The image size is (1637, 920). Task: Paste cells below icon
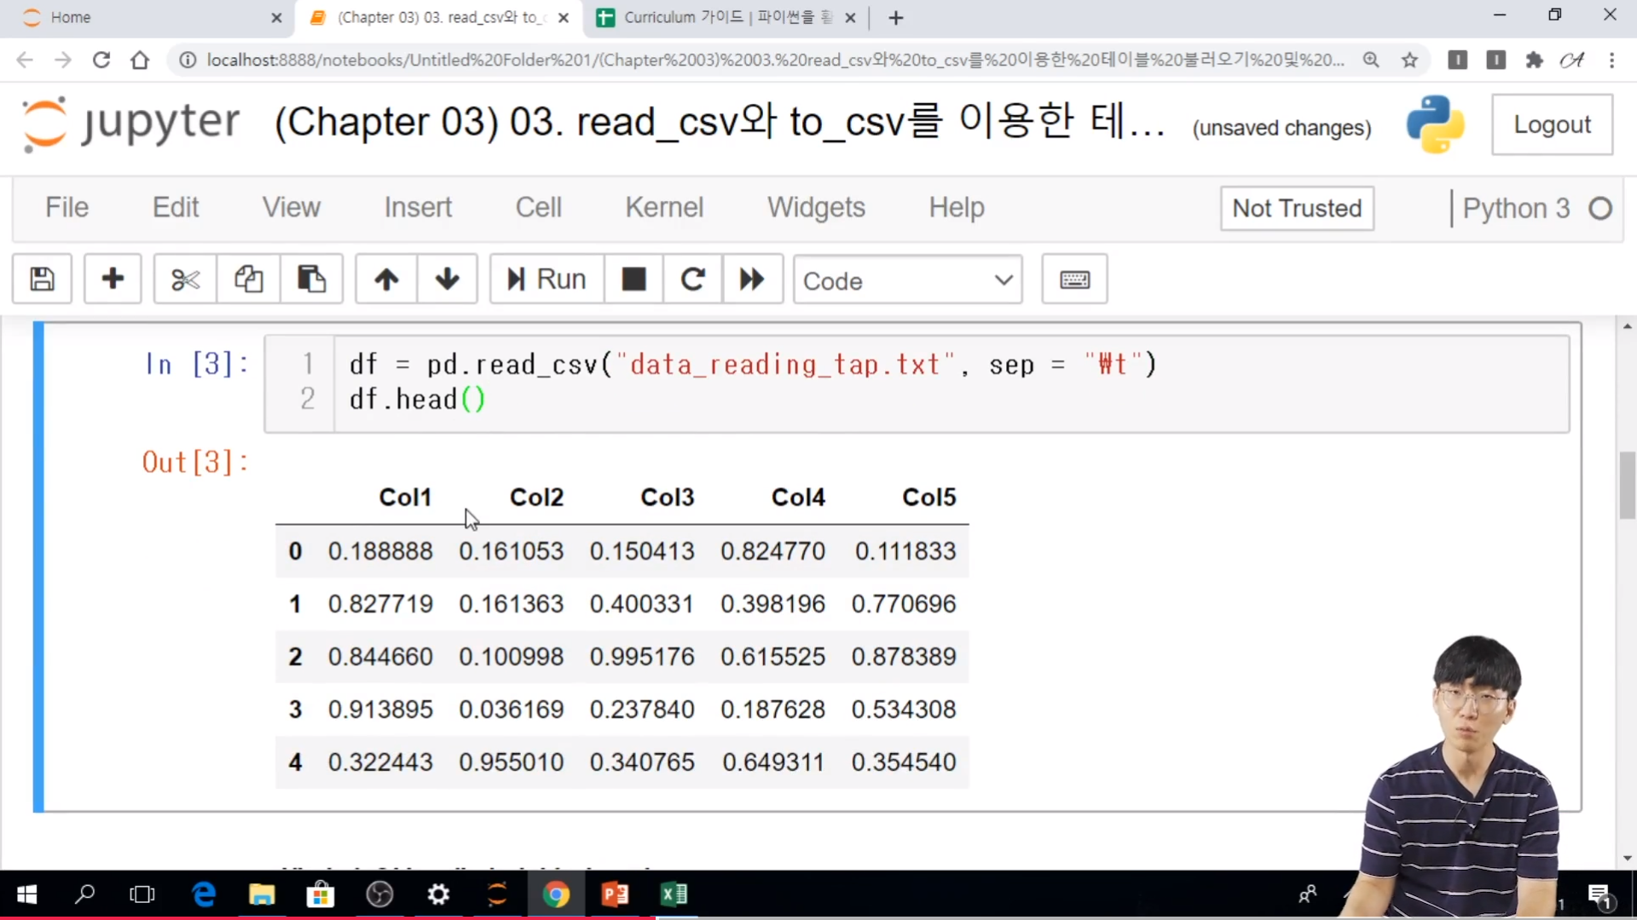[x=311, y=279]
